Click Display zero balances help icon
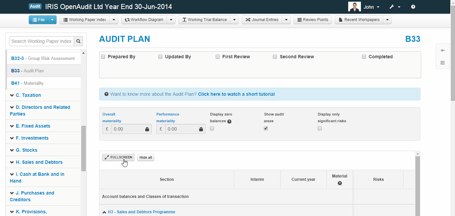The width and height of the screenshot is (455, 216). tap(229, 122)
